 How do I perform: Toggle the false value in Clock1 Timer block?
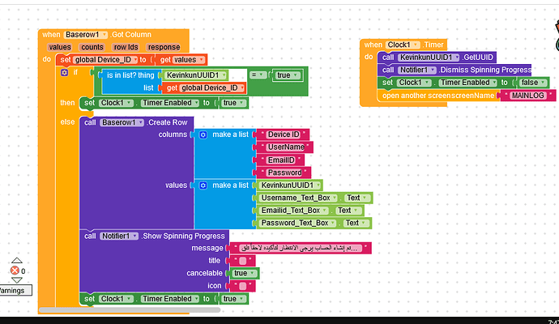pyautogui.click(x=533, y=83)
